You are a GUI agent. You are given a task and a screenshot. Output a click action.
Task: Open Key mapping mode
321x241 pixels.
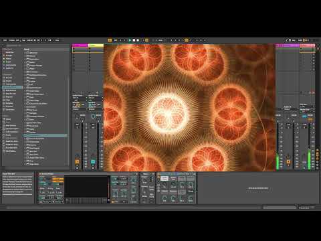294,40
